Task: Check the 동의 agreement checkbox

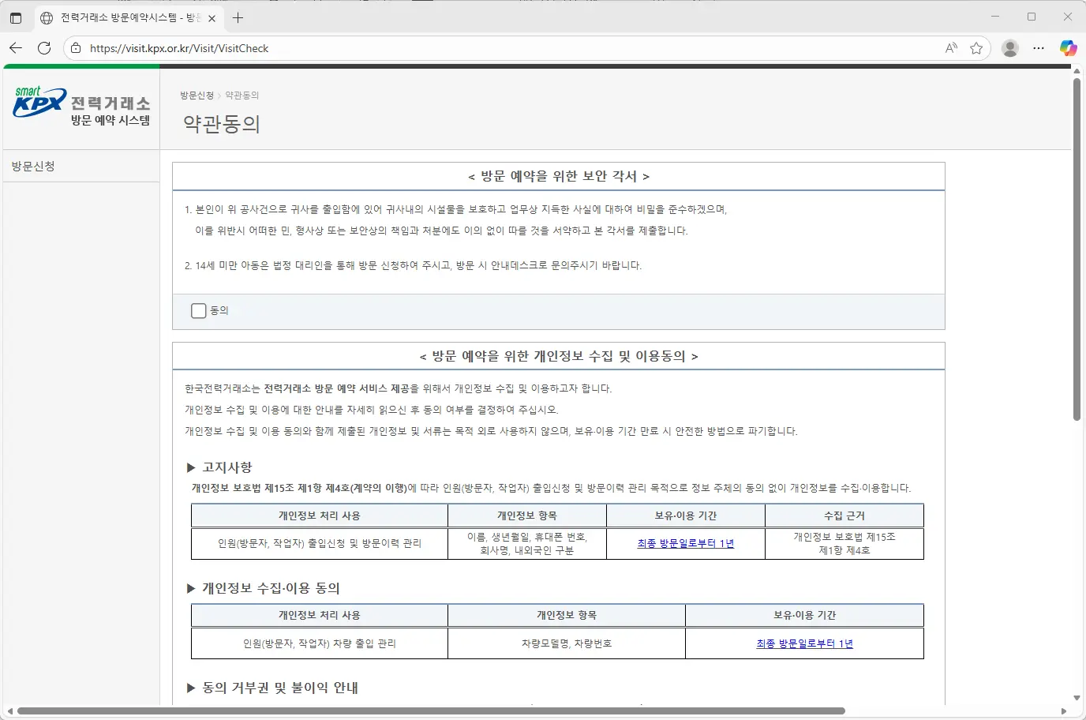Action: pyautogui.click(x=198, y=310)
